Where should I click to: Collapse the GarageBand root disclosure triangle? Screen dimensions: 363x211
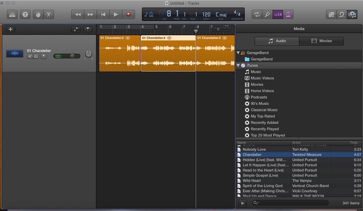[x=238, y=53]
